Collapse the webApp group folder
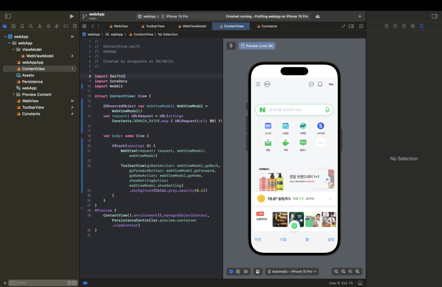442x287 pixels. 9,43
